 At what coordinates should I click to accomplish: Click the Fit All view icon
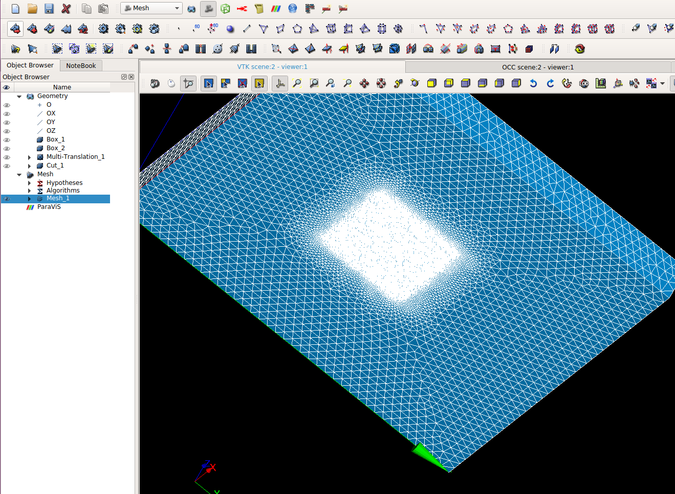(x=297, y=83)
